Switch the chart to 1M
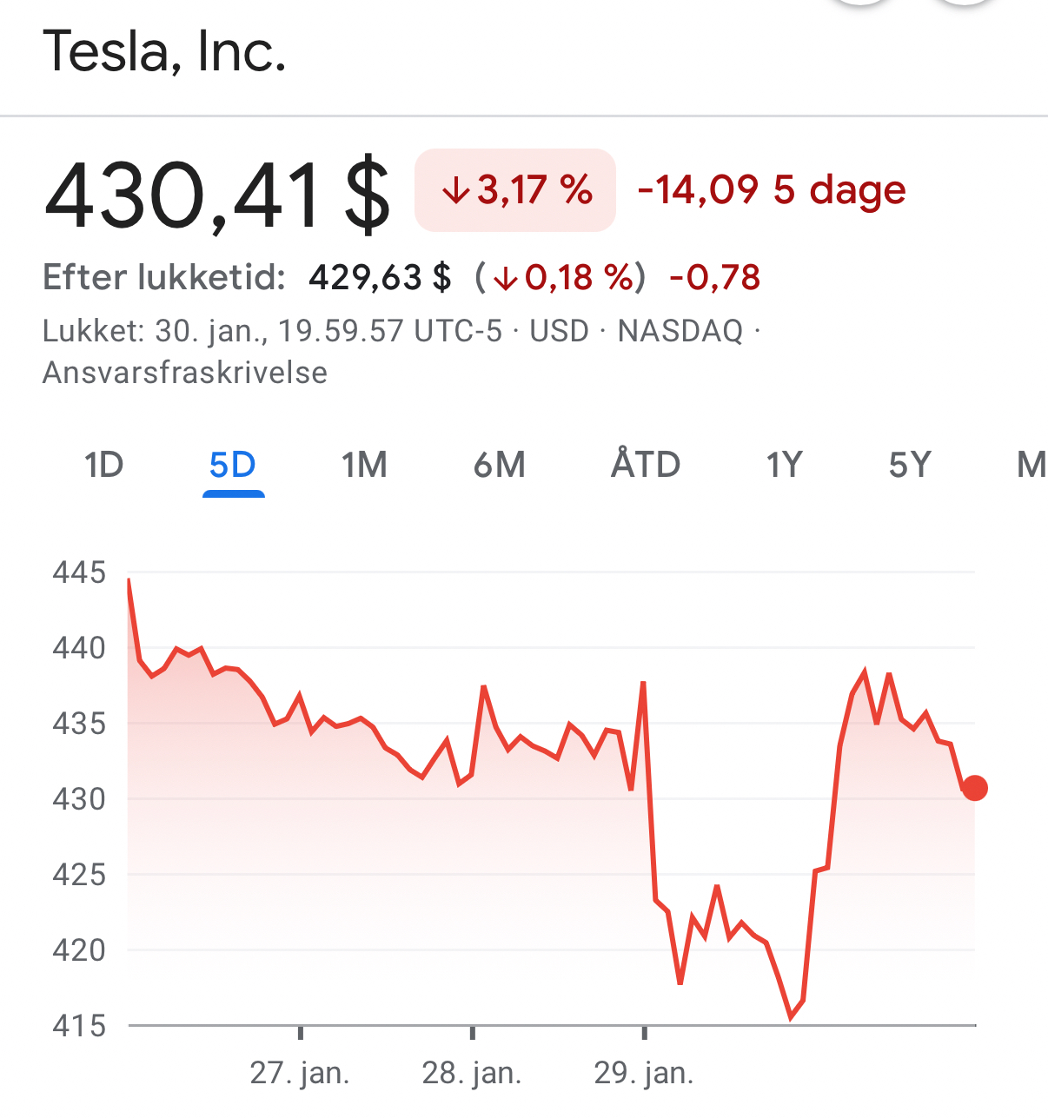 (364, 465)
